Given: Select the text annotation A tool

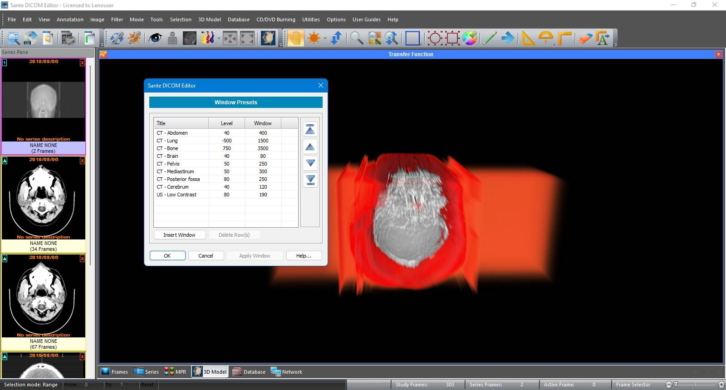Looking at the screenshot, I should (603, 38).
